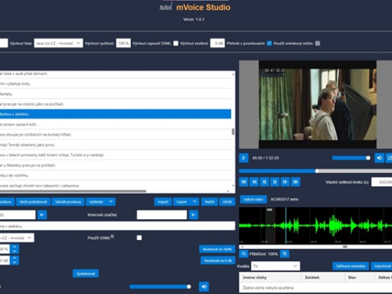Viewport: 392px width, 294px height.
Task: Click the Vybrat video button
Action: (253, 199)
